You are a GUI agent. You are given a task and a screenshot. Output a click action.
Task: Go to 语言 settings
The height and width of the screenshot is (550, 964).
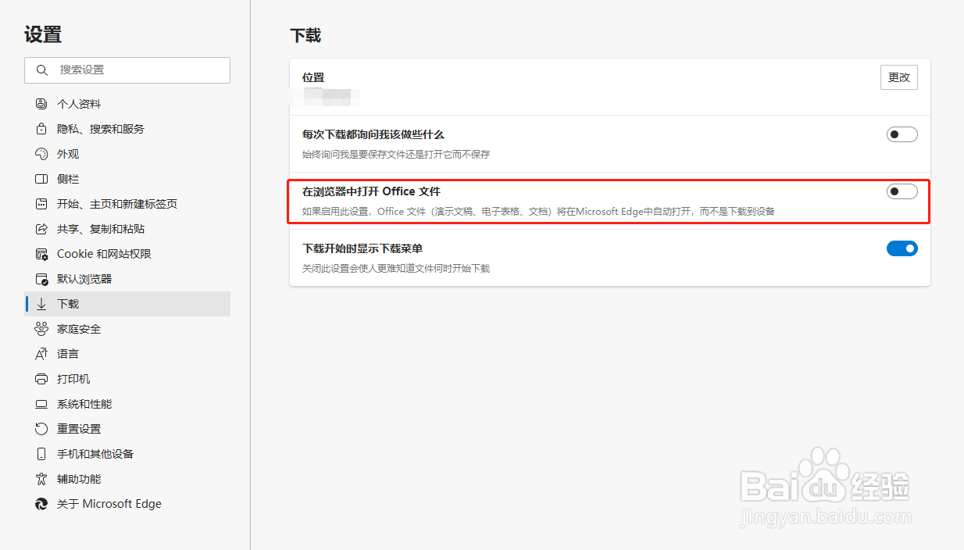pos(127,354)
